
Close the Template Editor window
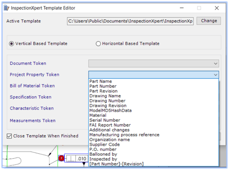coord(217,8)
